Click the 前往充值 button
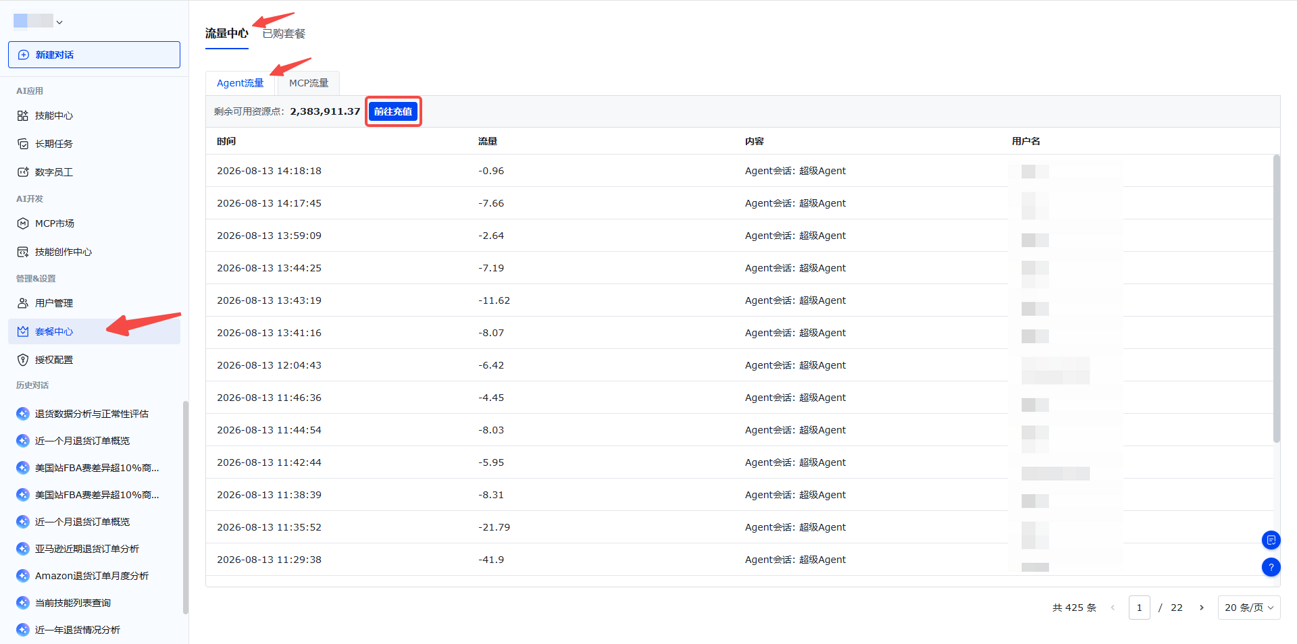 coord(393,111)
